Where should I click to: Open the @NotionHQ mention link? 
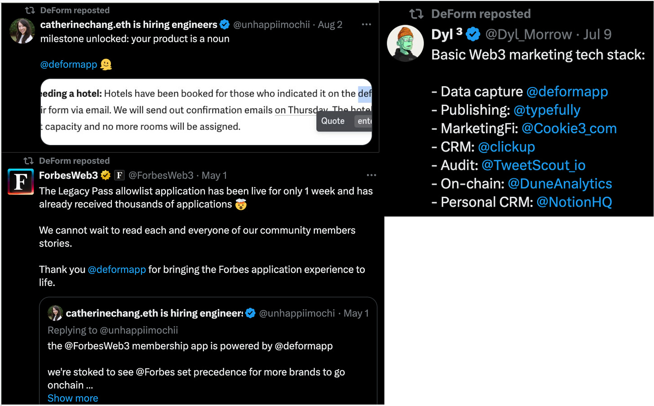(x=574, y=202)
